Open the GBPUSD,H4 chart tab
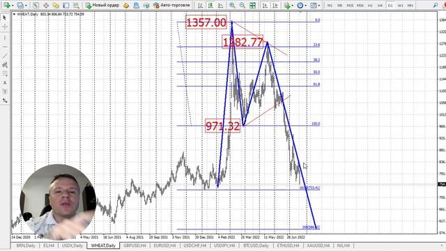The image size is (446, 251). coord(134,245)
